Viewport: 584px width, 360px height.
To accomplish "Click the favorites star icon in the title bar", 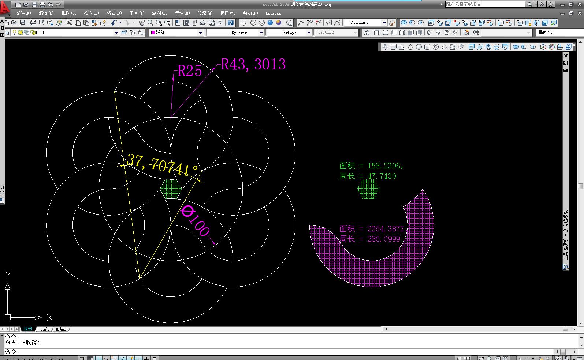I will click(x=551, y=4).
